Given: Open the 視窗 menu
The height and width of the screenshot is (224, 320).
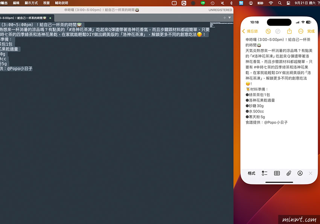Looking at the screenshot, I should coord(47,3).
